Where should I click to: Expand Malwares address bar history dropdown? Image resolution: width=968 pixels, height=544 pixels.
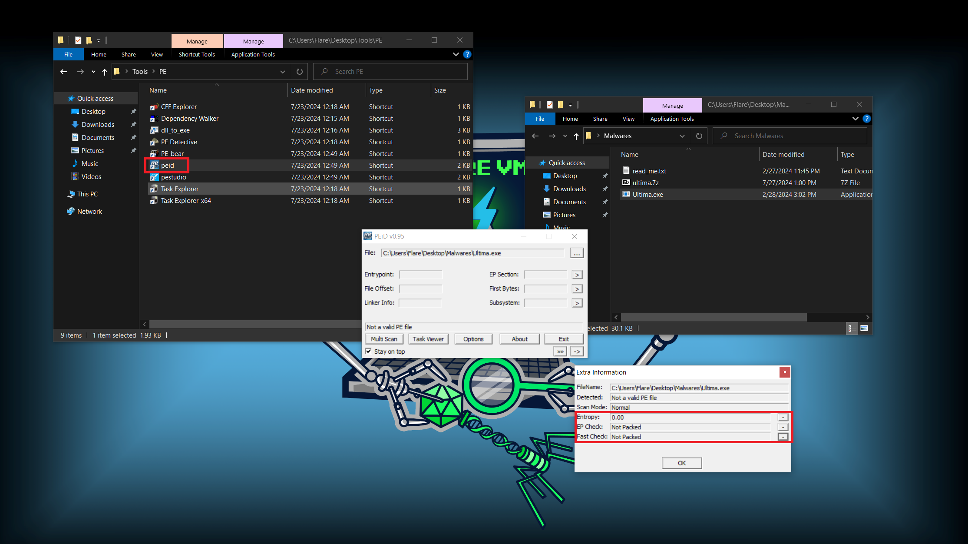(682, 136)
